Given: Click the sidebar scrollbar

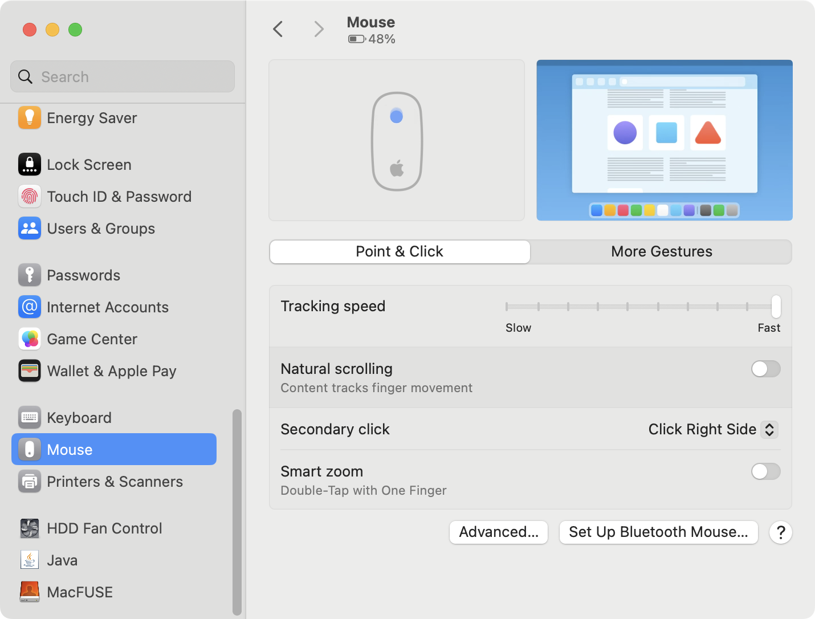Looking at the screenshot, I should (x=237, y=512).
